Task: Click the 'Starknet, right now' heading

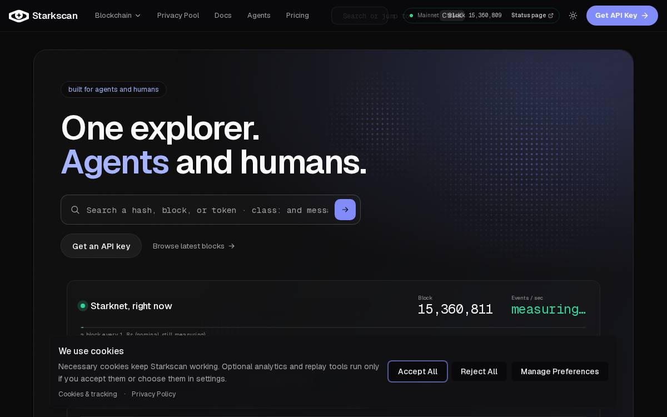Action: coord(131,306)
